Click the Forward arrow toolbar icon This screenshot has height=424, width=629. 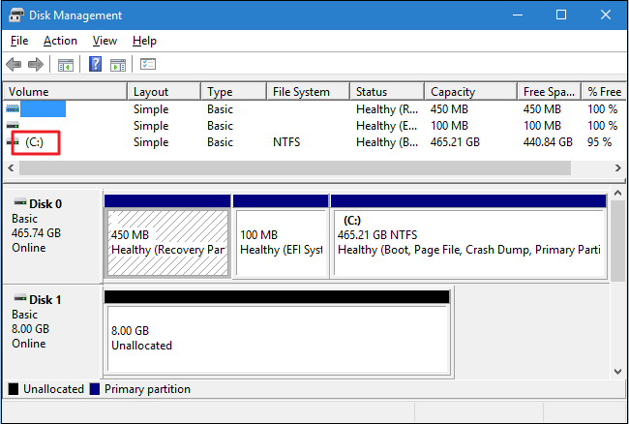point(35,65)
